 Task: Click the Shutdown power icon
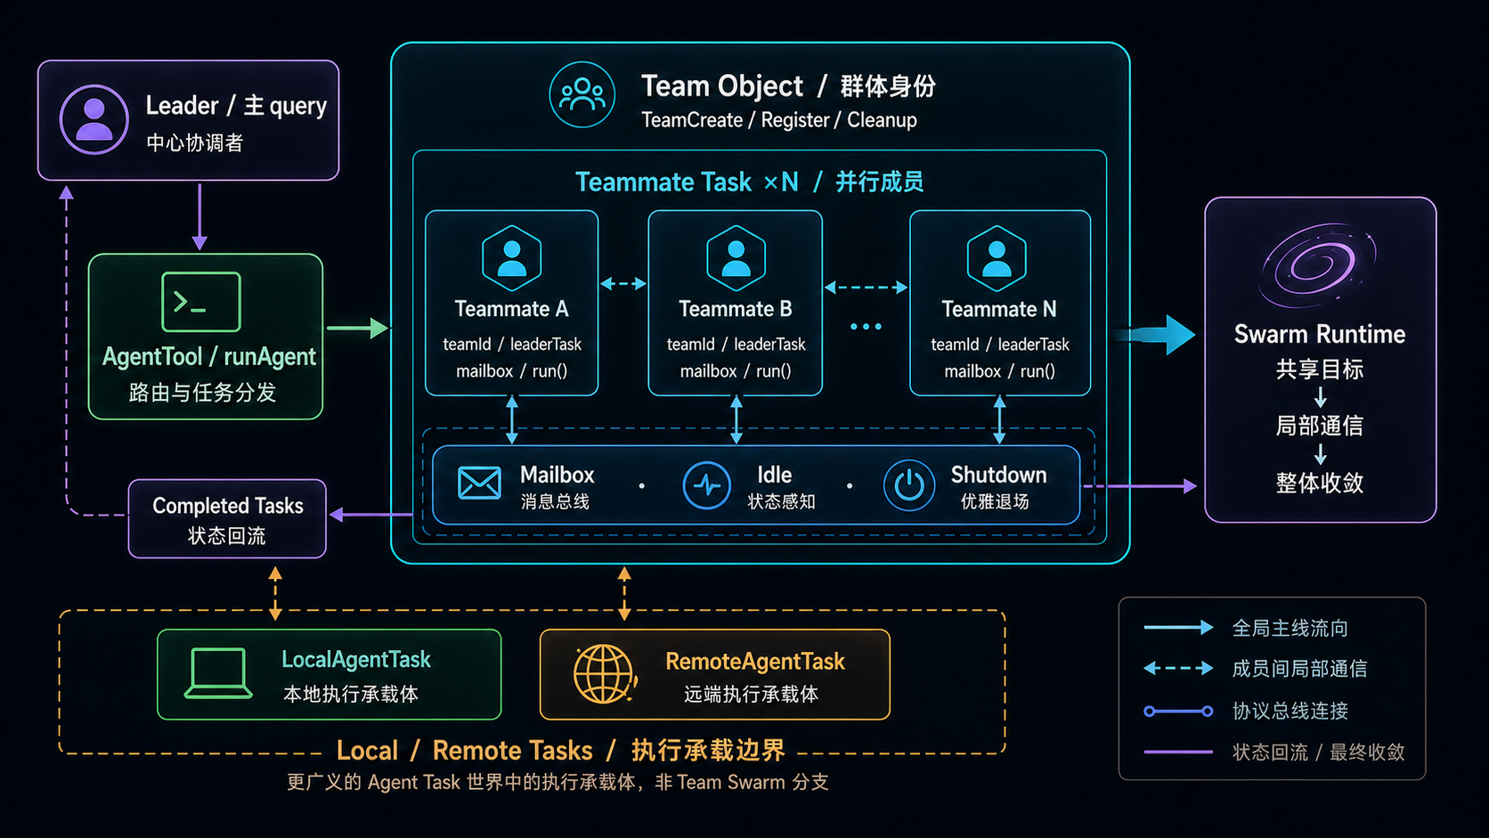click(909, 485)
